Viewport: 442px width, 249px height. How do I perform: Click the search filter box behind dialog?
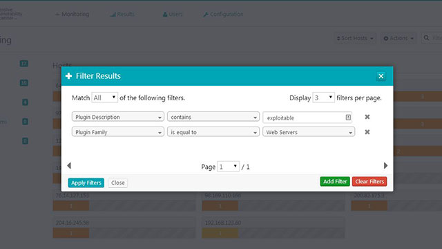click(432, 38)
